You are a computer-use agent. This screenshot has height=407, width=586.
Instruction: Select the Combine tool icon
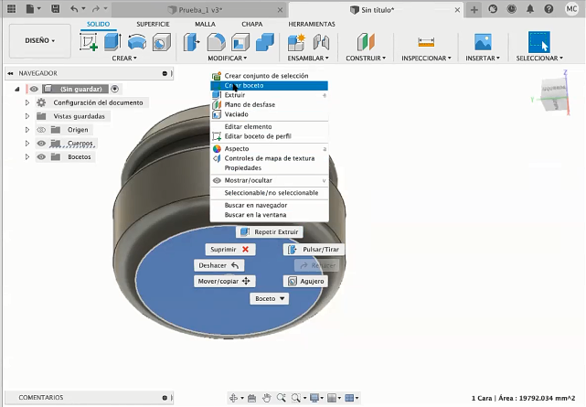click(265, 42)
